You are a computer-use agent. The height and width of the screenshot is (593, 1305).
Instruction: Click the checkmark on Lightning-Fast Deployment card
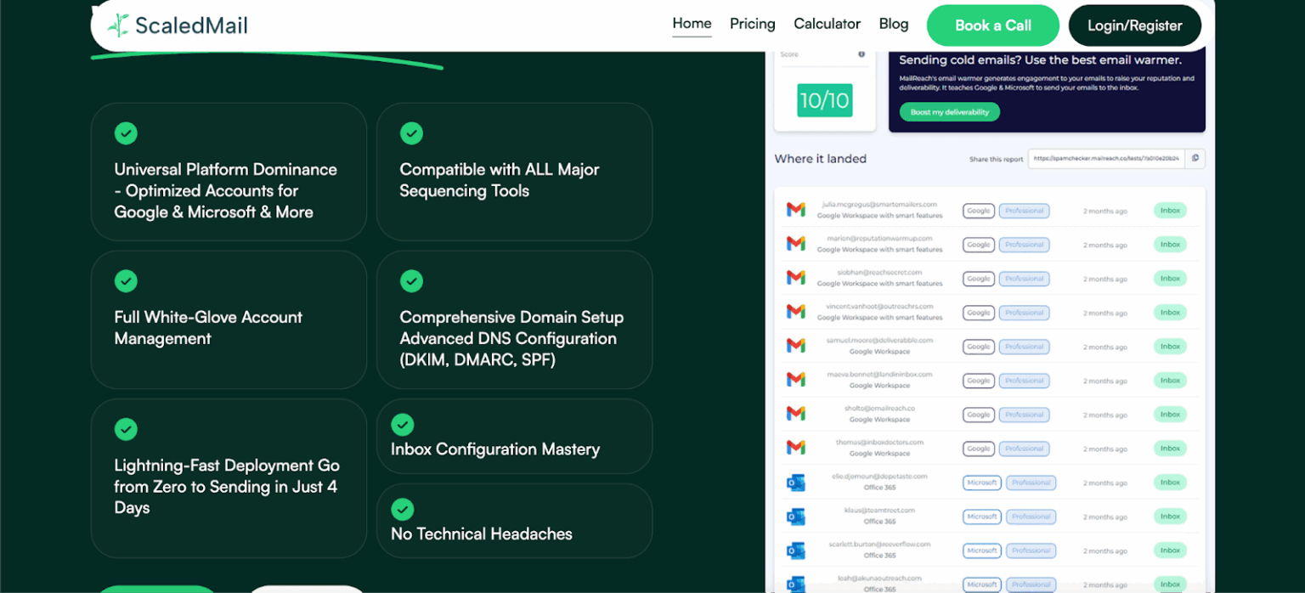click(126, 429)
